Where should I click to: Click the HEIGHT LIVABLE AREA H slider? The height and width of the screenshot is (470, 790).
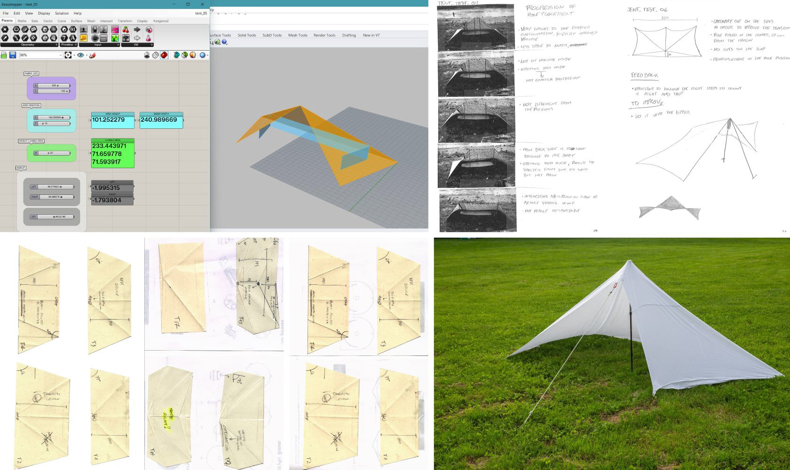(x=52, y=153)
